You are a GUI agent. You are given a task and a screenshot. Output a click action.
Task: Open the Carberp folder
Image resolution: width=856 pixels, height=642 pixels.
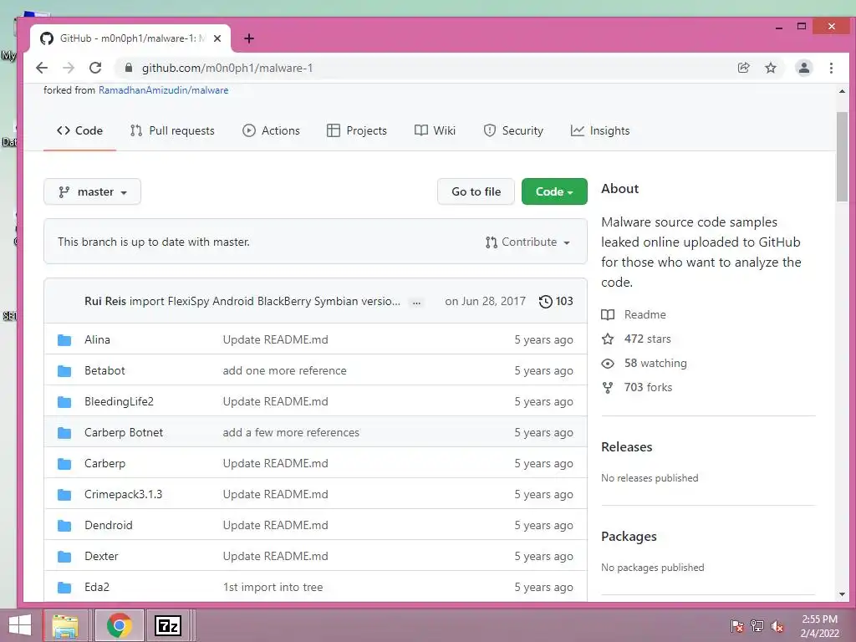[x=104, y=463]
